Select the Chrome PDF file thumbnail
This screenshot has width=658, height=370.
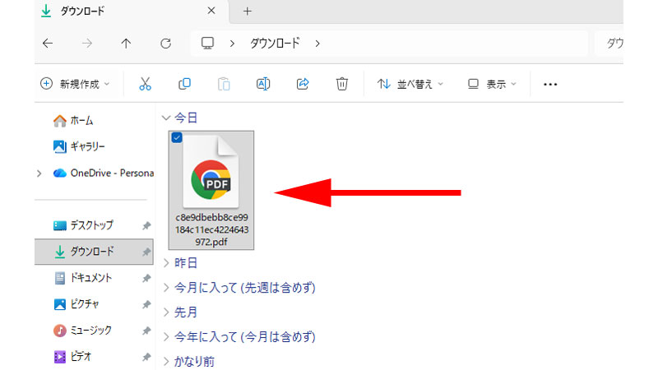[211, 173]
